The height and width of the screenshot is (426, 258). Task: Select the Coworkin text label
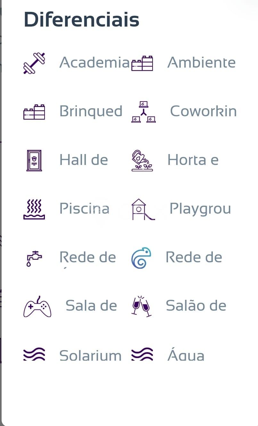(x=203, y=111)
